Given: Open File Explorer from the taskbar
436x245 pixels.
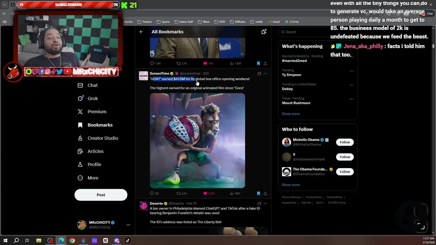Looking at the screenshot, I should (x=39, y=241).
